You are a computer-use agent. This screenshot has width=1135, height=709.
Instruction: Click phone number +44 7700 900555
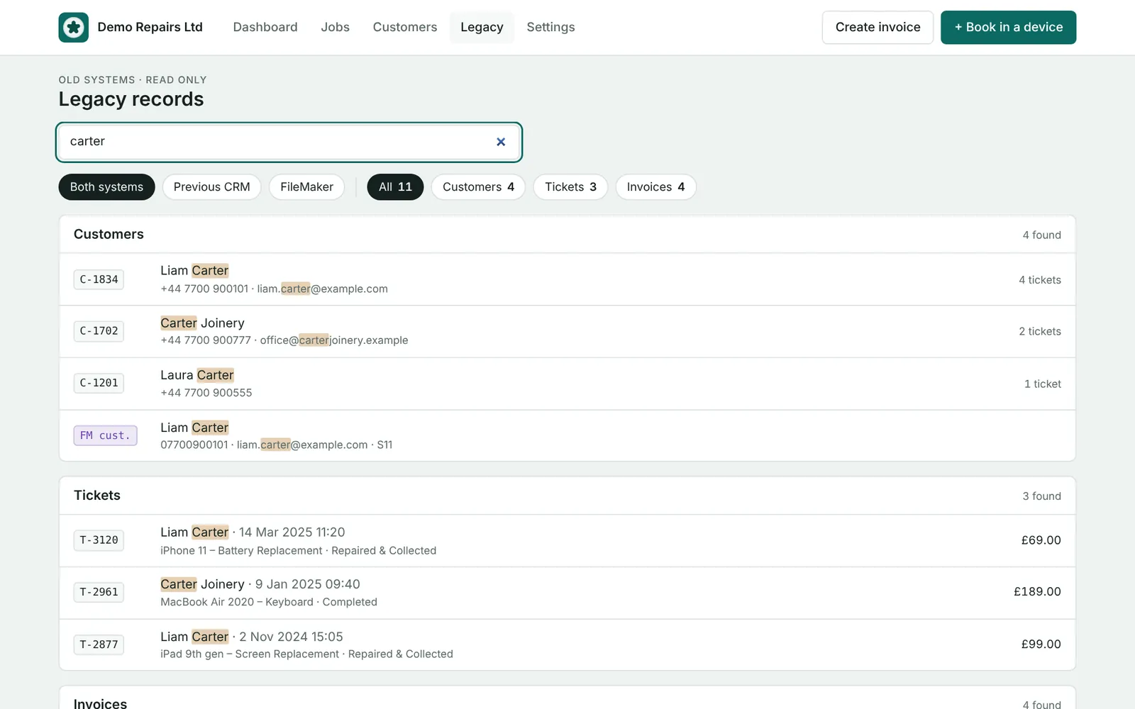pos(206,393)
